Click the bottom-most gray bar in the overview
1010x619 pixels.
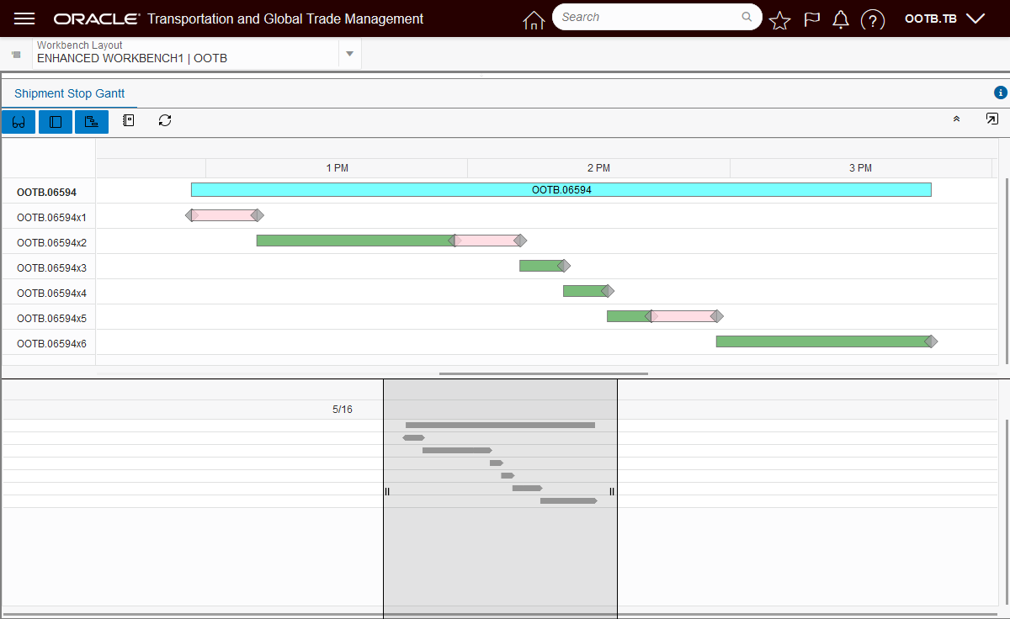point(569,500)
